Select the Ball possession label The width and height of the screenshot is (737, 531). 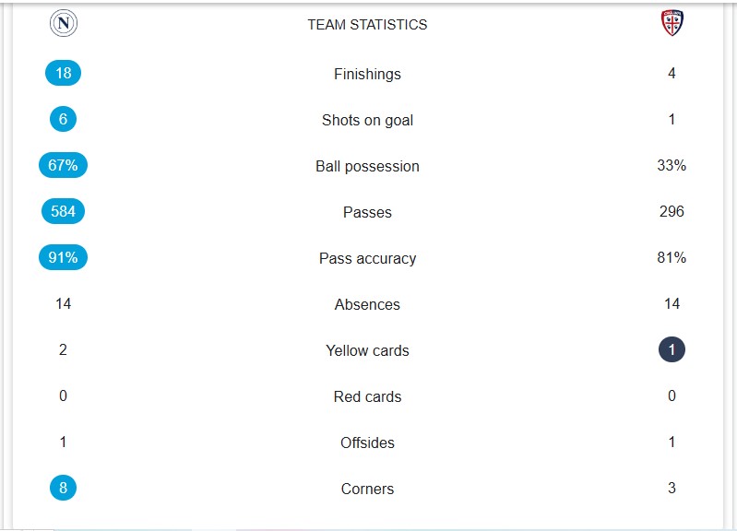[367, 166]
